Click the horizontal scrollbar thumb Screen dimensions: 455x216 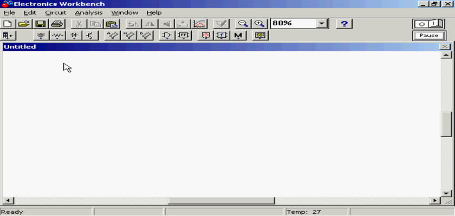[221, 200]
